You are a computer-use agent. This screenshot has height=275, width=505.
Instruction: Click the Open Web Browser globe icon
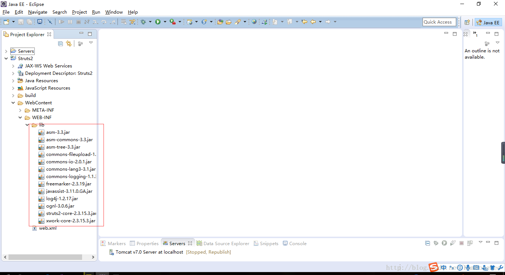[254, 22]
